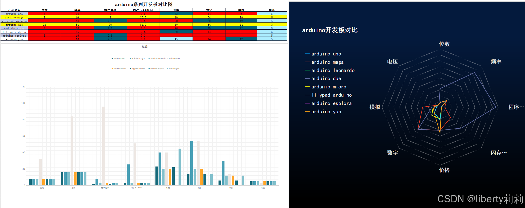Click 'arduino esplora' in the bar chart legend
The width and height of the screenshot is (525, 208).
pos(156,68)
